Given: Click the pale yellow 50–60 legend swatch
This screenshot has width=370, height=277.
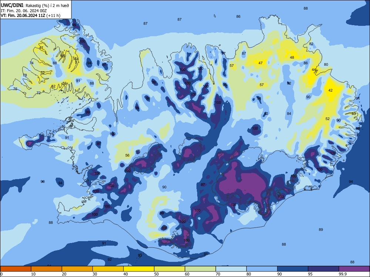Looking at the screenshot, I should pos(169,269).
